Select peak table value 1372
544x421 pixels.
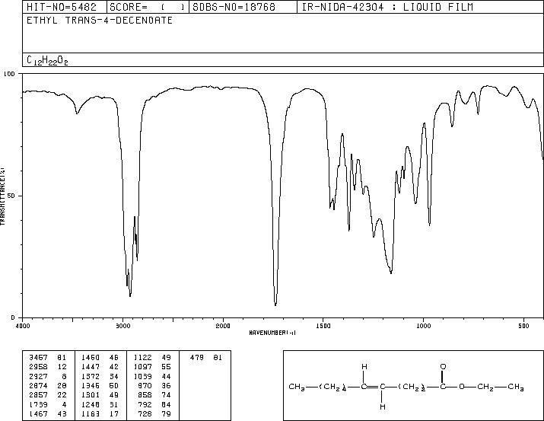coord(91,376)
